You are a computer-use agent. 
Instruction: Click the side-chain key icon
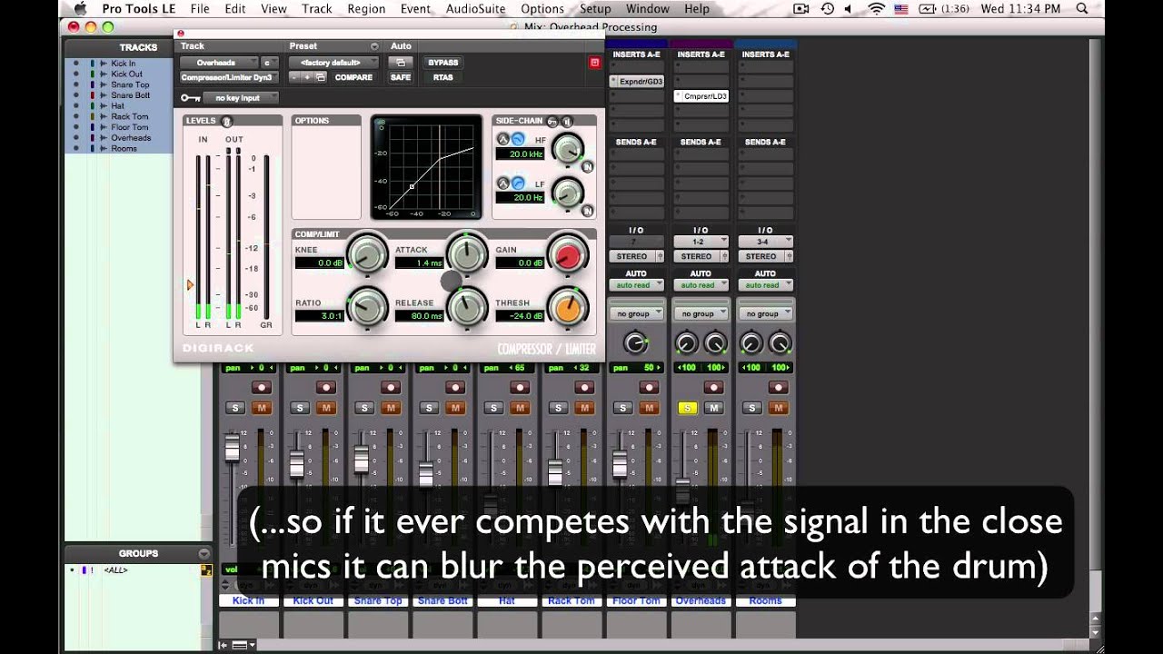tap(553, 121)
